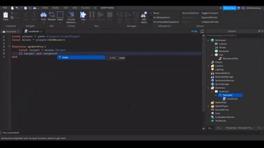Screen dimensions: 264x148
Task: Click the Step Out debugger icon
Action: (136, 15)
